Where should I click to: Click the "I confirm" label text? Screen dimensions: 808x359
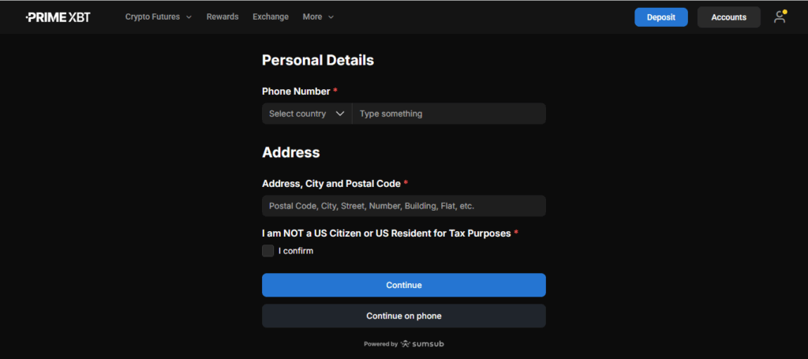tap(296, 251)
